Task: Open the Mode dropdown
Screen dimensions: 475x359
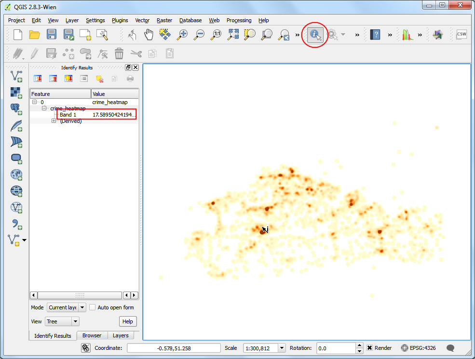Action: coord(67,307)
